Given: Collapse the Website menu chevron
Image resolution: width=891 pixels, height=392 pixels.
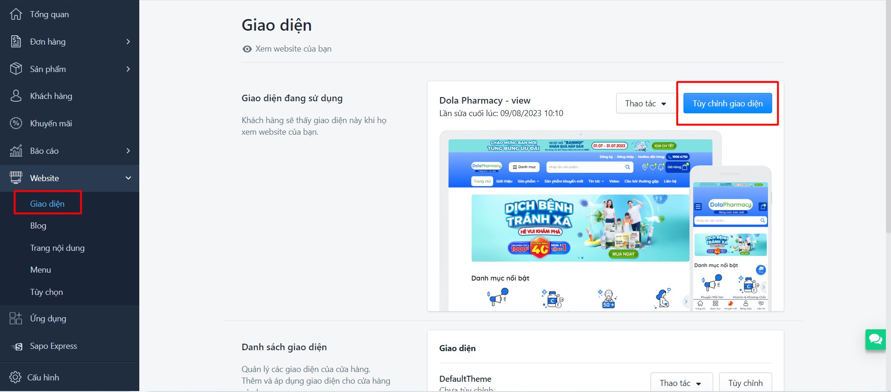Looking at the screenshot, I should coord(128,178).
